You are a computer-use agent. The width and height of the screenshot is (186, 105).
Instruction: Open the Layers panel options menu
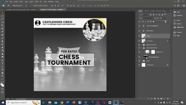pos(171,11)
